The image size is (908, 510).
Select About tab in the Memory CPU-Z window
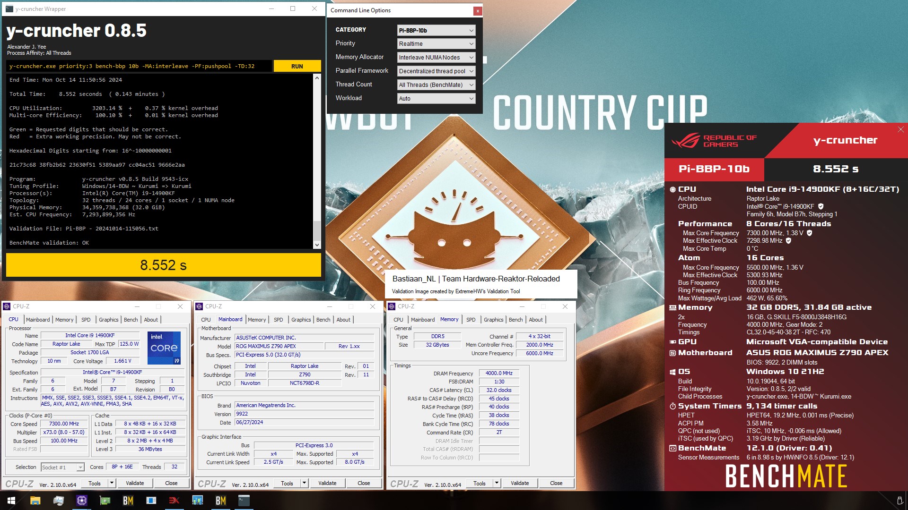click(x=536, y=320)
